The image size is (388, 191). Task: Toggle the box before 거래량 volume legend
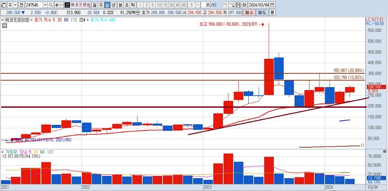coord(3,152)
